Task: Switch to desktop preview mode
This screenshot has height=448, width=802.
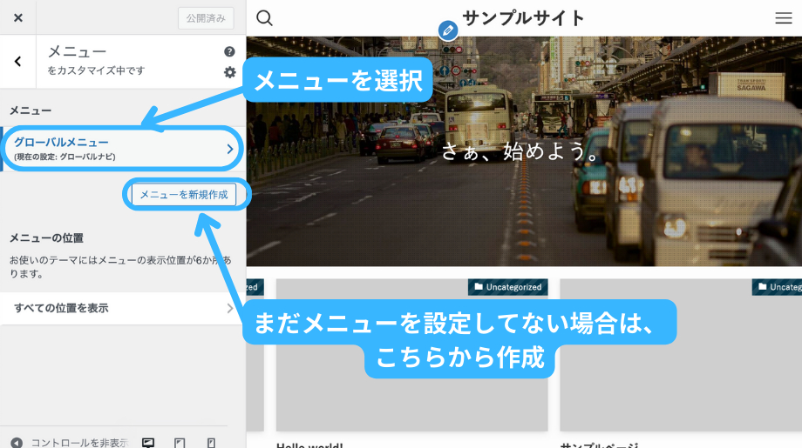Action: [x=148, y=442]
